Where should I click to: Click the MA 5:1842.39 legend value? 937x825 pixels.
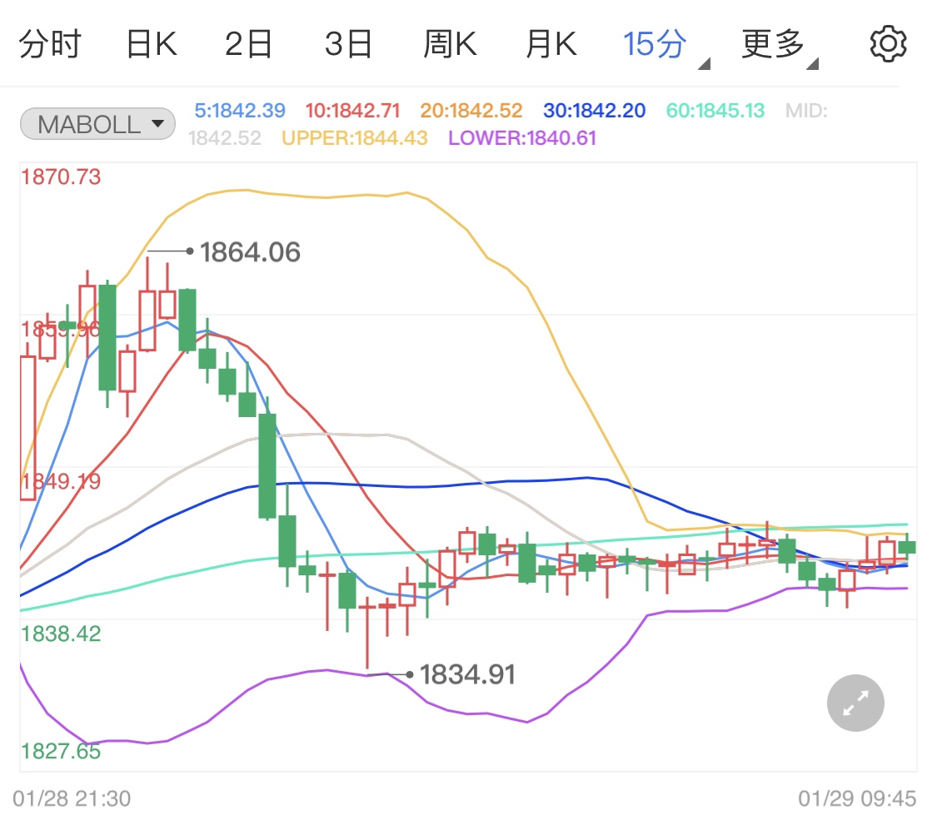point(240,111)
